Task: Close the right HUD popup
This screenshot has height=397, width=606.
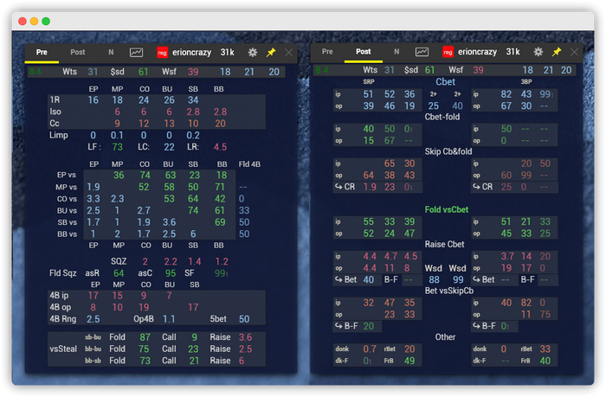Action: click(574, 52)
